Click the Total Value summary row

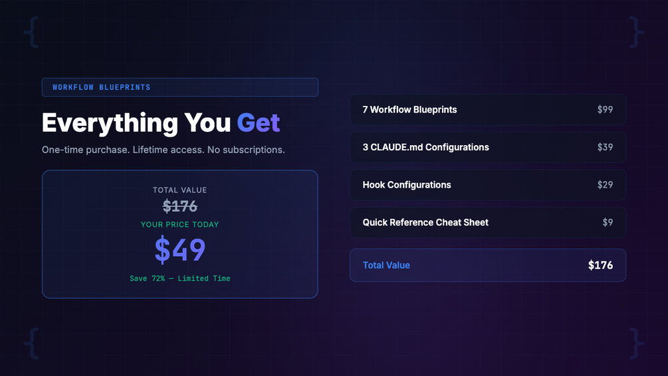click(x=487, y=265)
